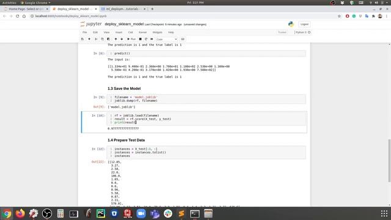
Task: Open the command palette keyboard icon
Action: click(183, 39)
